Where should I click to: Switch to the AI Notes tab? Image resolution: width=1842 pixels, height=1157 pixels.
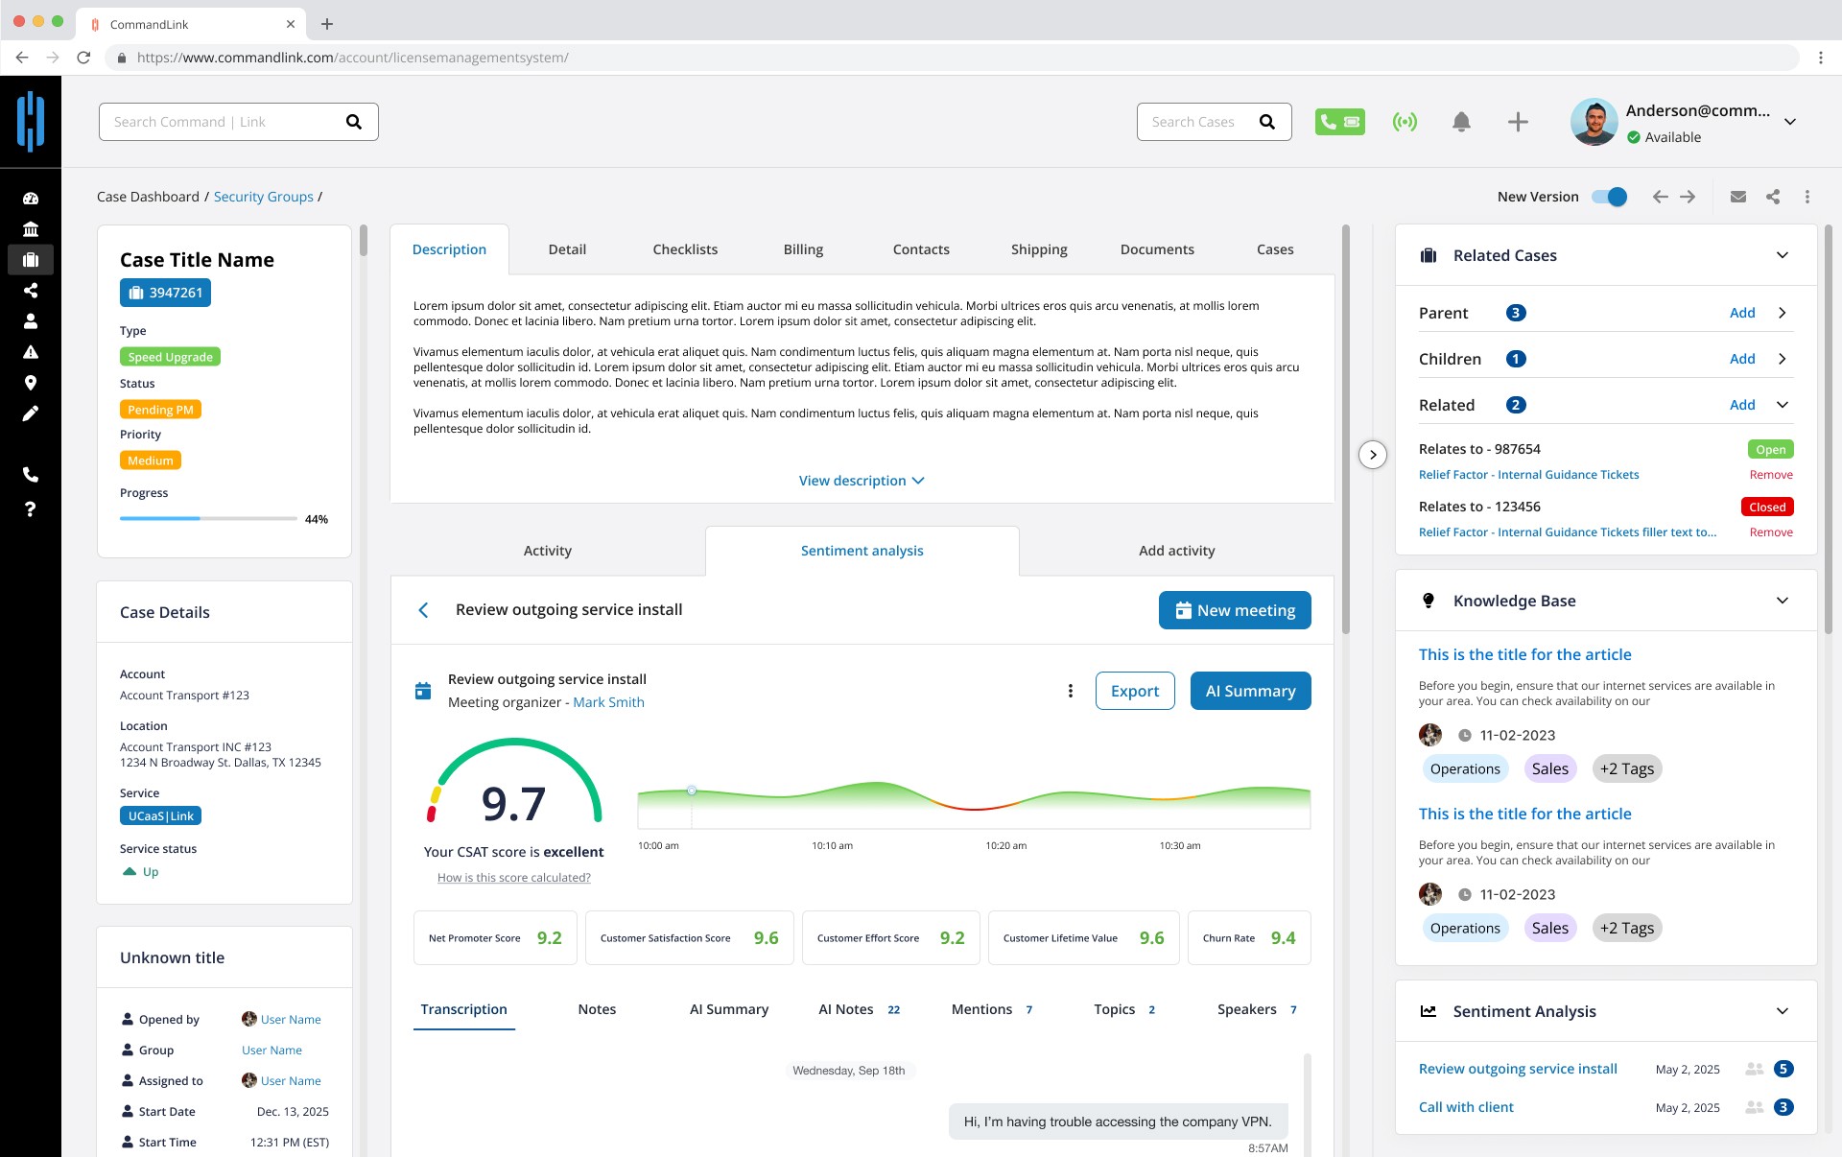pyautogui.click(x=859, y=1009)
